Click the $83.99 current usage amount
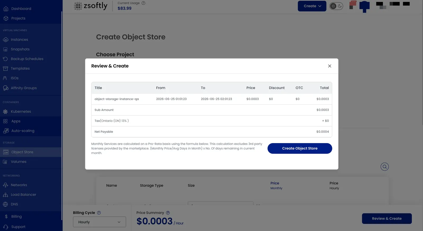This screenshot has height=231, width=423. tap(125, 8)
